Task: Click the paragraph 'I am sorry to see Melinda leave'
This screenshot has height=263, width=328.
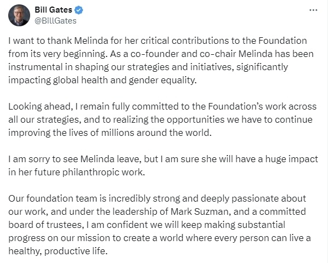Action: point(163,165)
